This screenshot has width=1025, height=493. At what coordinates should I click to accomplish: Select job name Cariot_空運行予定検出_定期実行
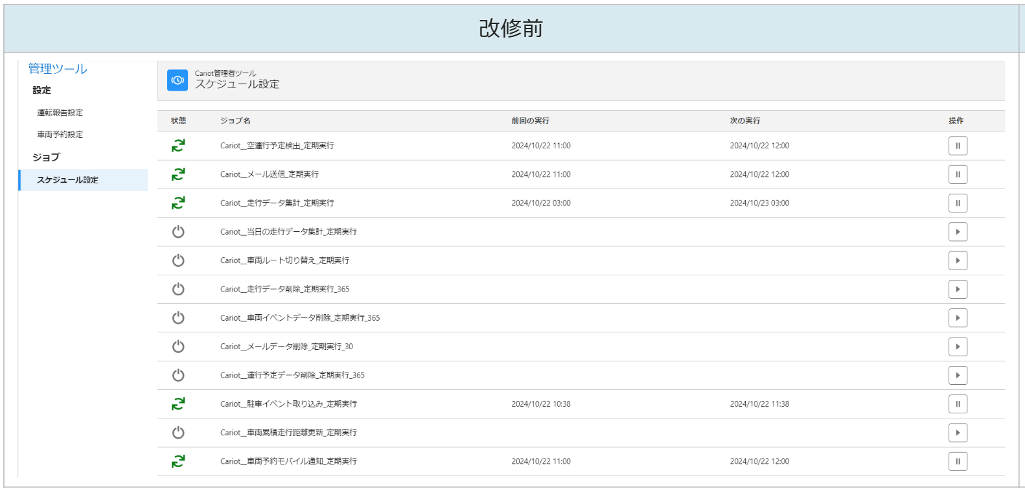[x=277, y=146]
